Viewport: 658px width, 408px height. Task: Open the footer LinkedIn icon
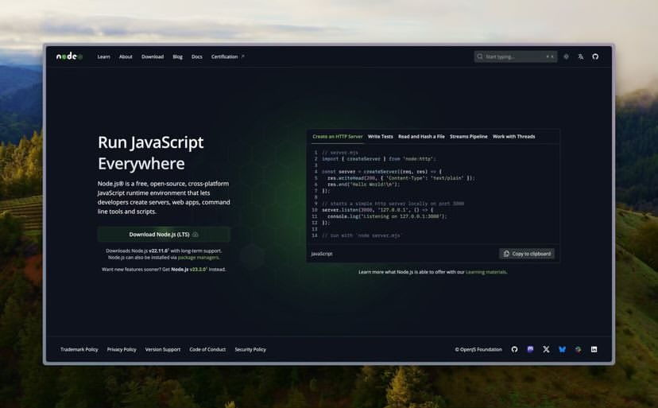click(x=594, y=350)
